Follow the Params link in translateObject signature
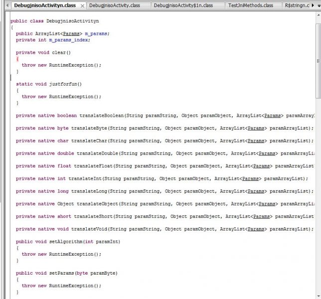Viewport: 321px width, 299px height. pos(267,204)
